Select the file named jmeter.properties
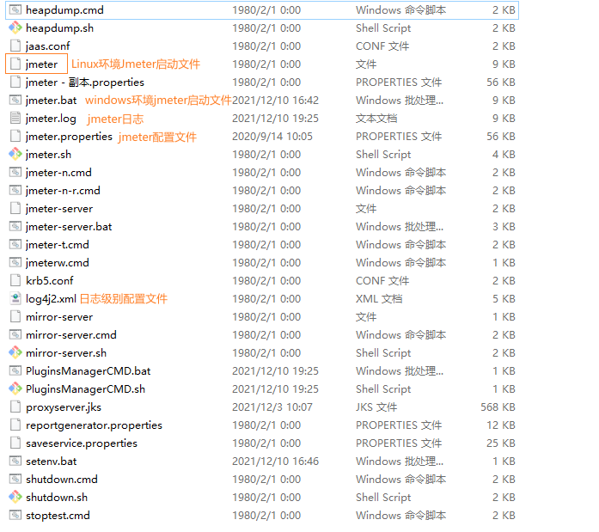 (x=69, y=136)
